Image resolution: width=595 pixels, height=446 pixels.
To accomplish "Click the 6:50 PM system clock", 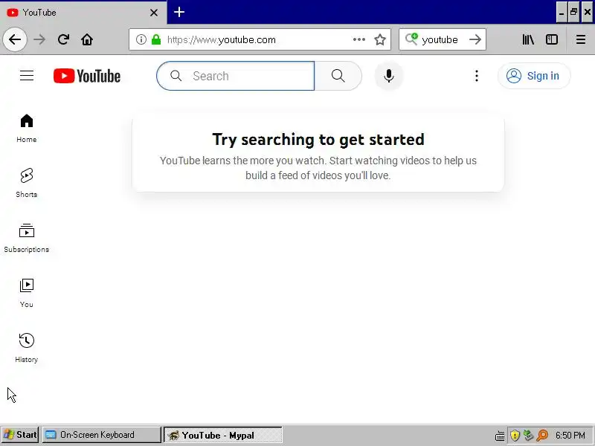I will click(x=570, y=435).
